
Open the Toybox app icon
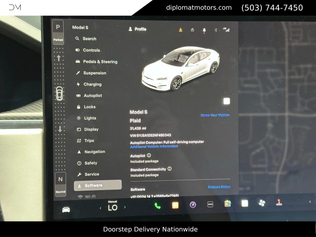coord(228,203)
